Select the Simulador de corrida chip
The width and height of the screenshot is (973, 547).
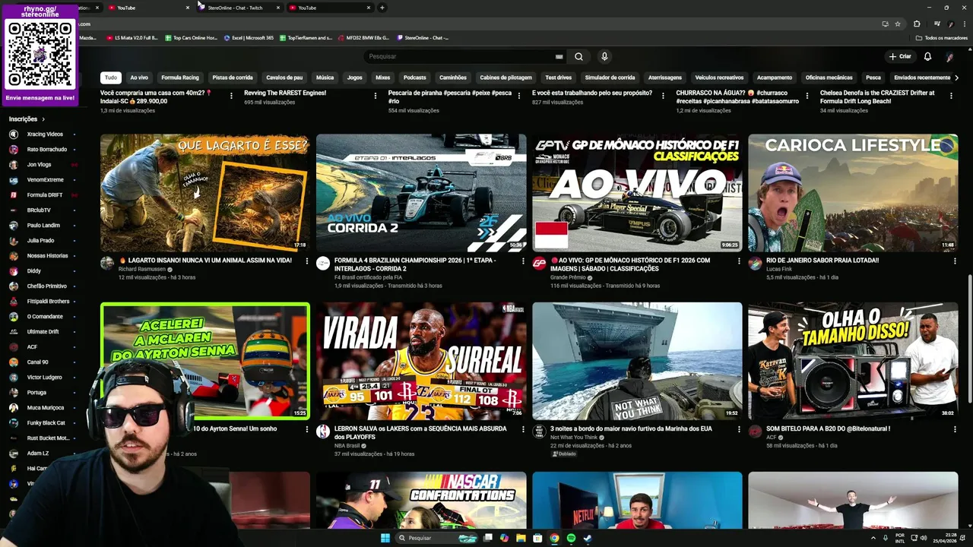(610, 77)
